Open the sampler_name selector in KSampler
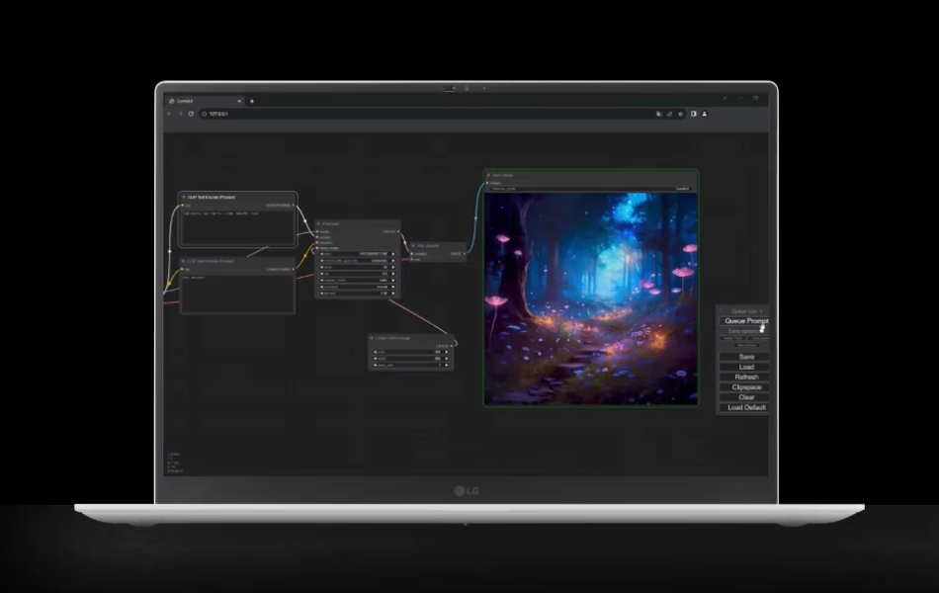Screen dimensions: 939x593 [357, 281]
